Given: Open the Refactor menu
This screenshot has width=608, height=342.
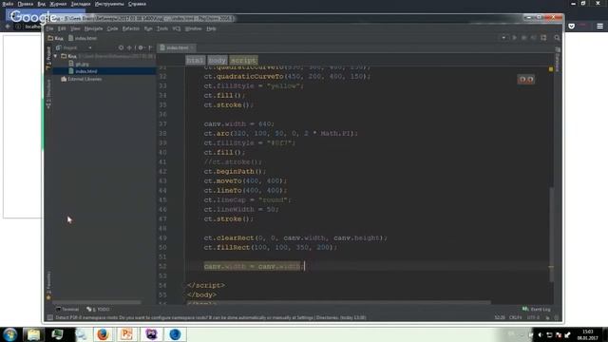Looking at the screenshot, I should (x=131, y=28).
